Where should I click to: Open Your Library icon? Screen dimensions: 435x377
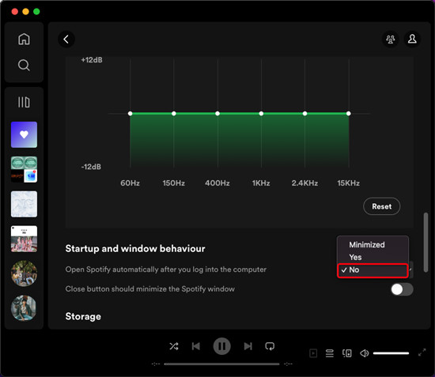(24, 102)
